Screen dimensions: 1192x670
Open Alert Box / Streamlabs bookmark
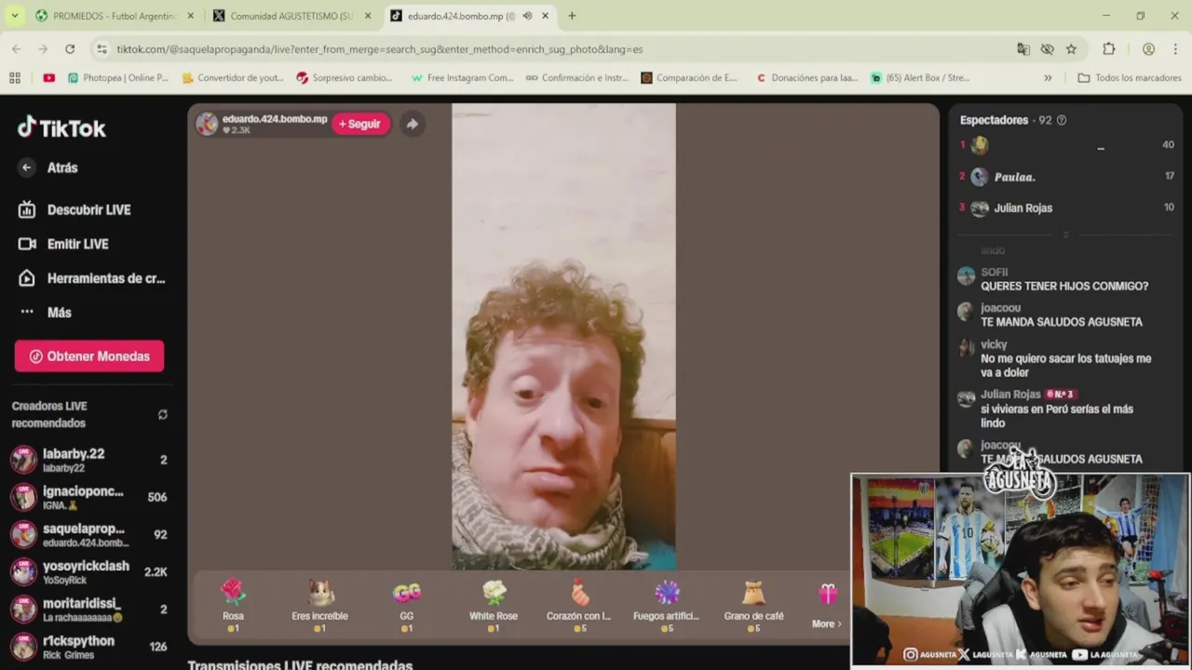[920, 78]
